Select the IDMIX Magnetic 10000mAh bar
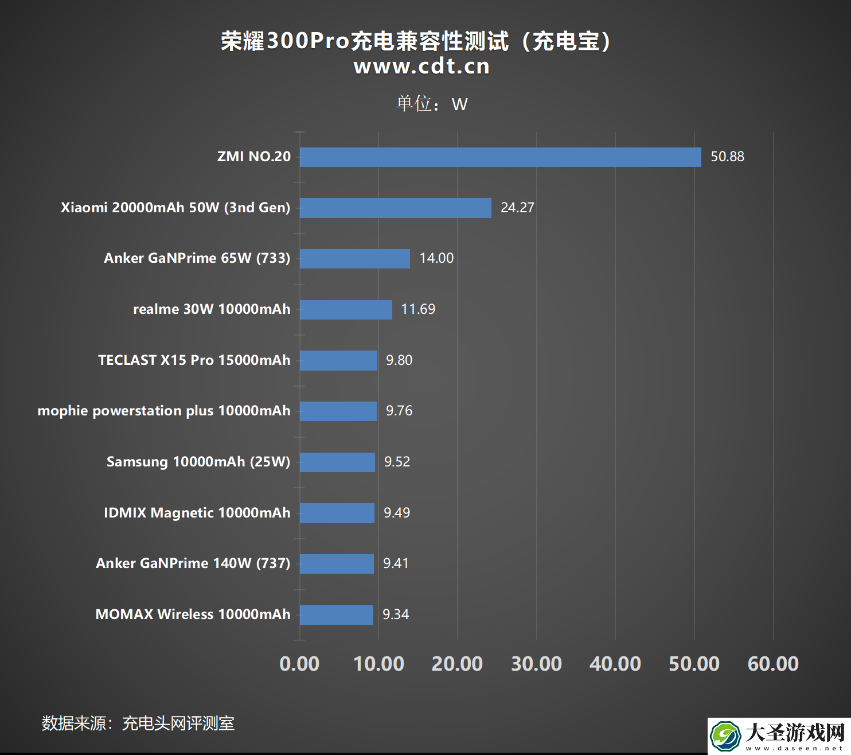Image resolution: width=851 pixels, height=755 pixels. point(337,513)
